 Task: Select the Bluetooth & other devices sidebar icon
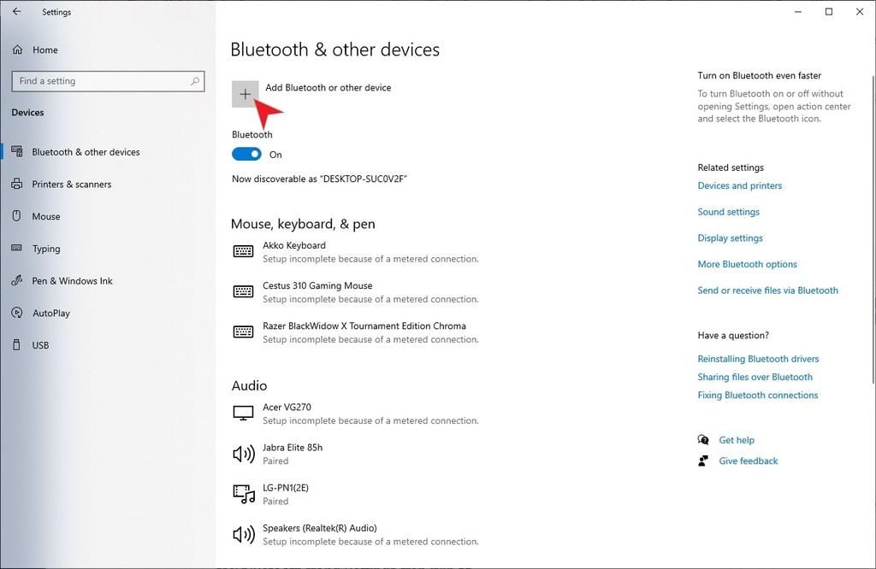17,152
